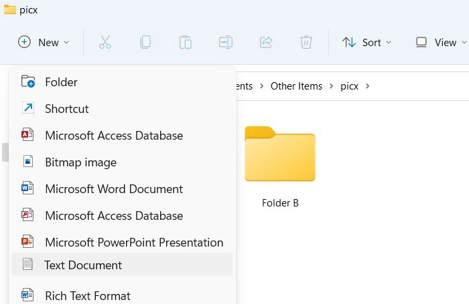Screen dimensions: 469x304
Task: Expand the View dropdown
Action: (441, 42)
